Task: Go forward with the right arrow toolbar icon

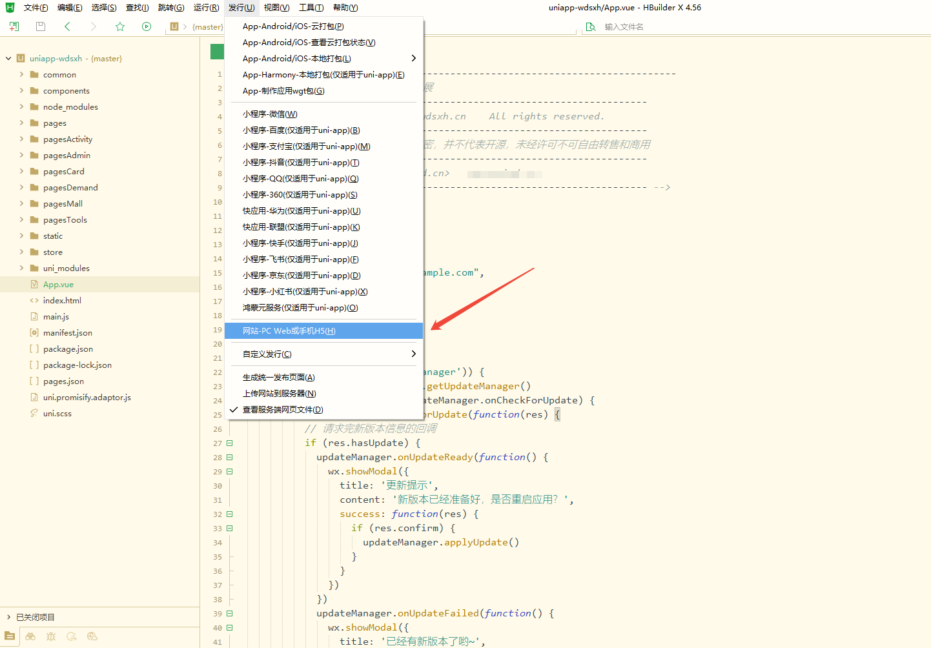Action: tap(94, 26)
